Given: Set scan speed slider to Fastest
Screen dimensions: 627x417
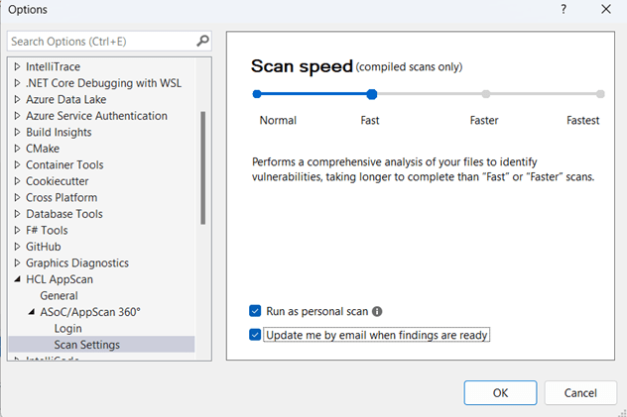Looking at the screenshot, I should click(600, 94).
